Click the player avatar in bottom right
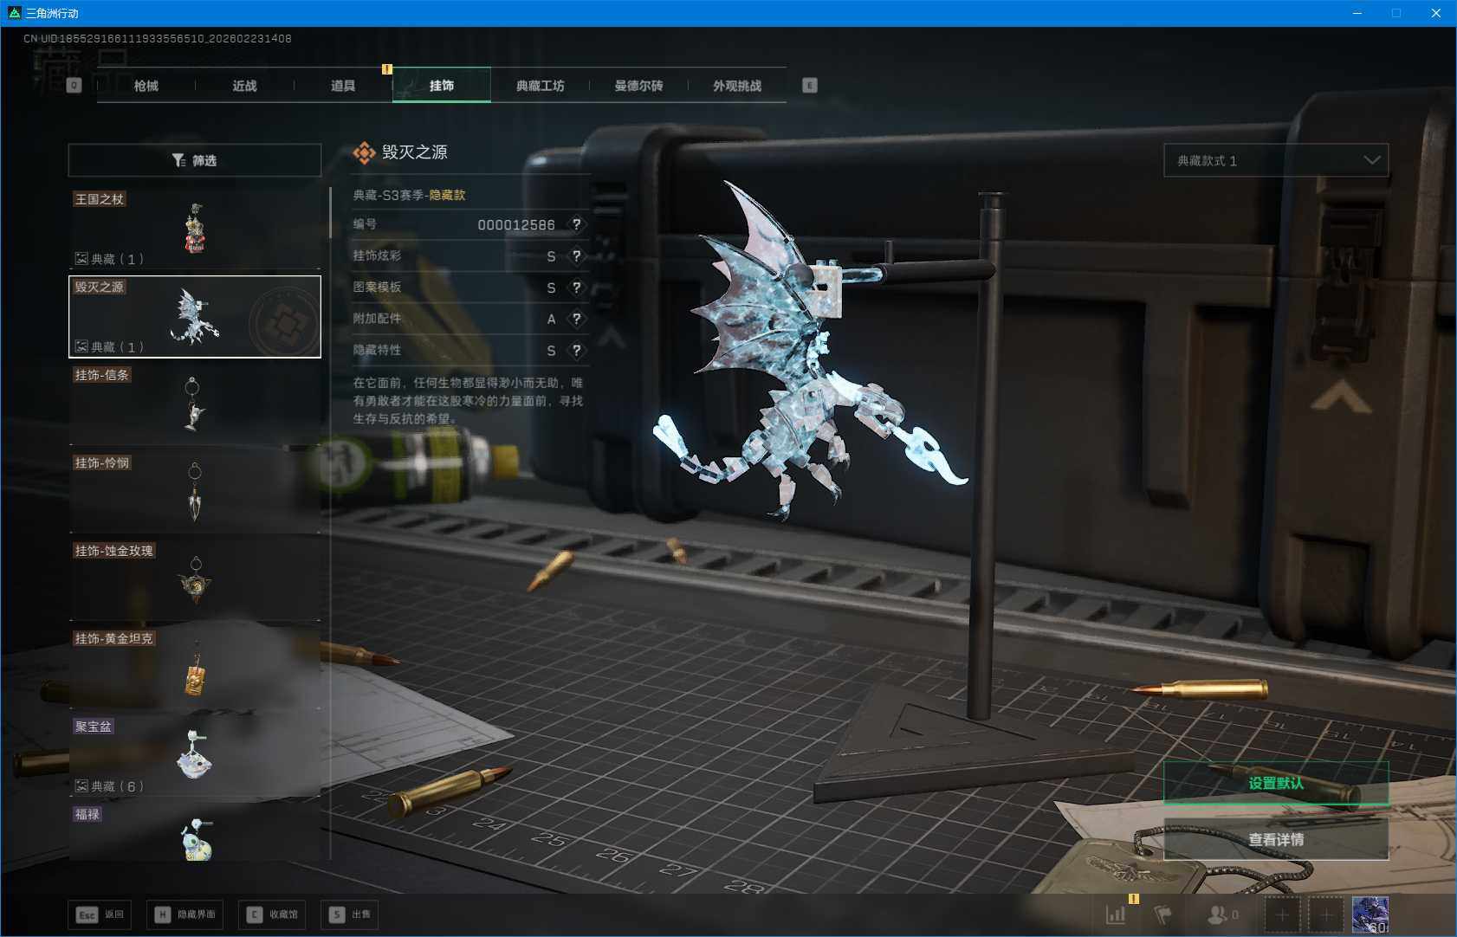The image size is (1457, 937). pos(1370,914)
